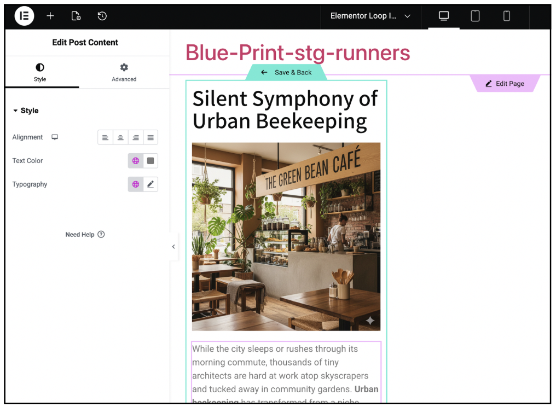
Task: Open the page settings document icon
Action: tap(76, 16)
